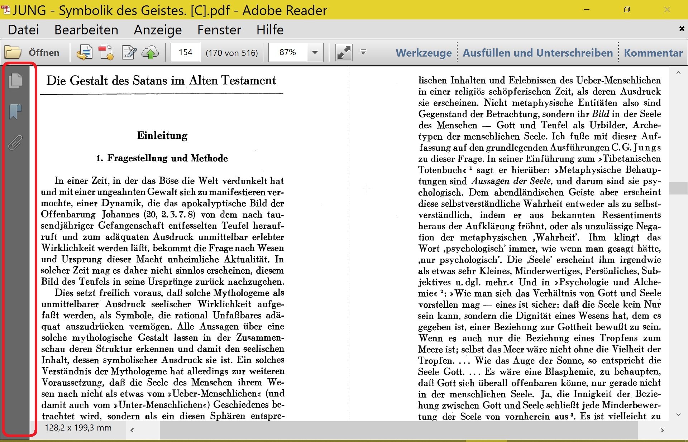Open the page thumbnails sidebar panel

coord(15,81)
